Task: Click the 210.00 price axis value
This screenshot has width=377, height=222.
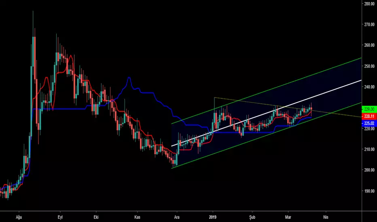Action: pos(369,149)
